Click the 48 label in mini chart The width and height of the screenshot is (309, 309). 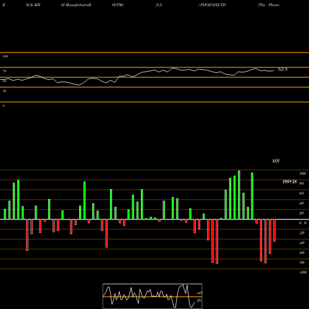pos(199,293)
